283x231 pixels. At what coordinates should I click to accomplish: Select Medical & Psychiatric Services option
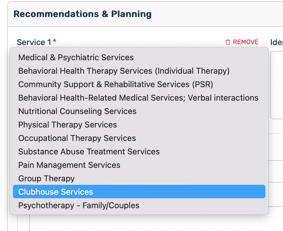click(x=76, y=58)
